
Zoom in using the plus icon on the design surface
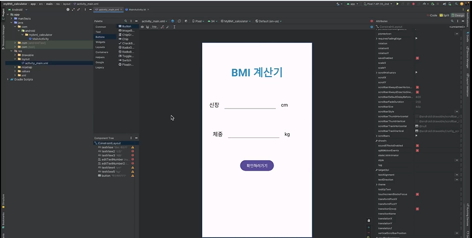pos(369,227)
